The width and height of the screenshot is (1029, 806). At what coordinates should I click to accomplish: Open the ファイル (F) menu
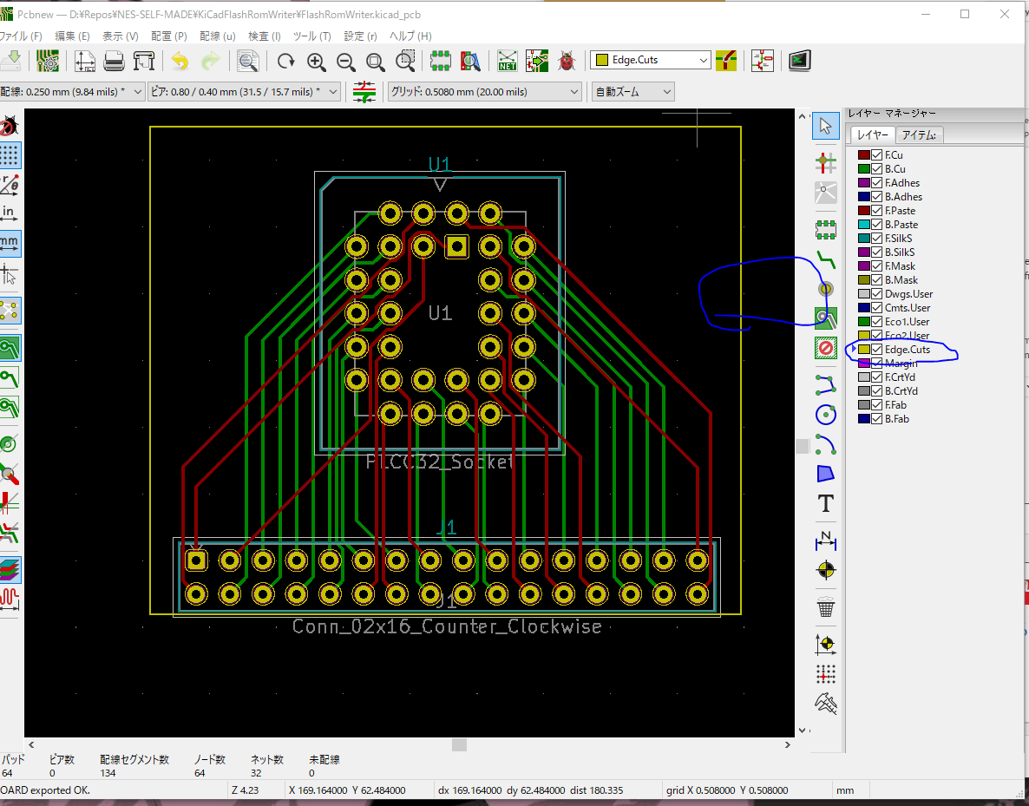tap(20, 36)
